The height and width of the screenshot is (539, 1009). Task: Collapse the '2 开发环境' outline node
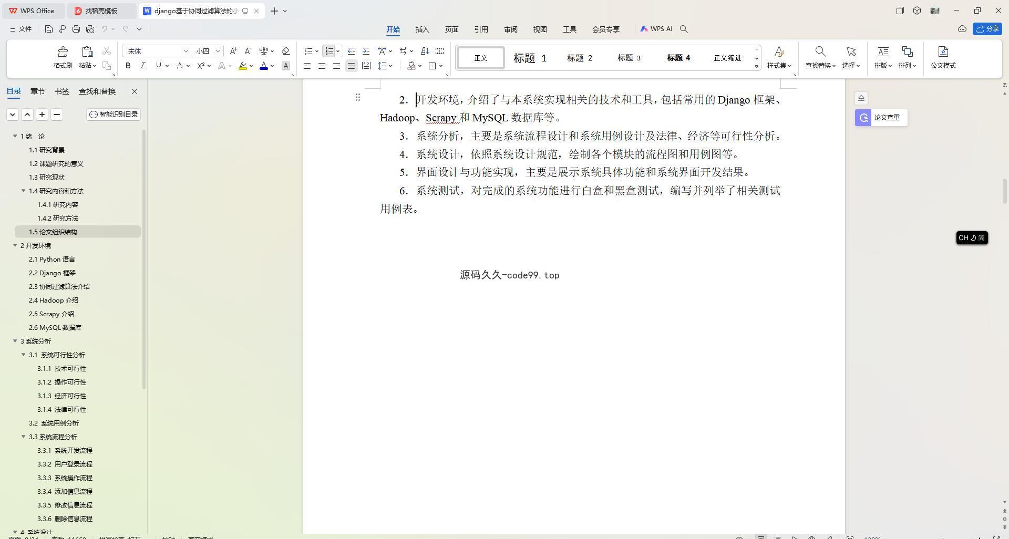point(15,245)
